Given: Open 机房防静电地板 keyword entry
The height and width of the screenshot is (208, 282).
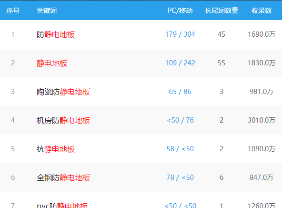Looking at the screenshot, I should point(63,120).
